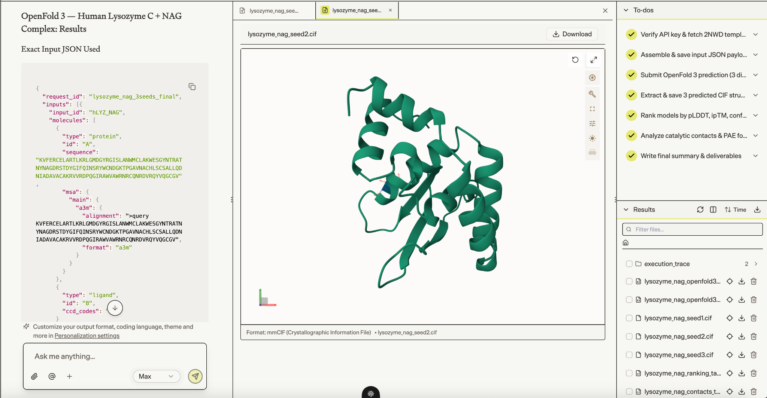Check the lysozyme_nag_seed2.cif checkbox
767x398 pixels.
click(629, 336)
